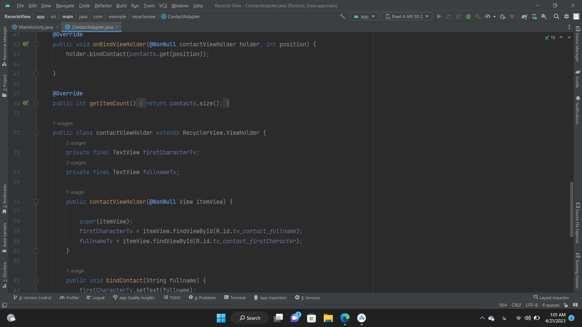Collapse contactViewHolder constructor fold marker
The width and height of the screenshot is (582, 327).
coord(37,202)
